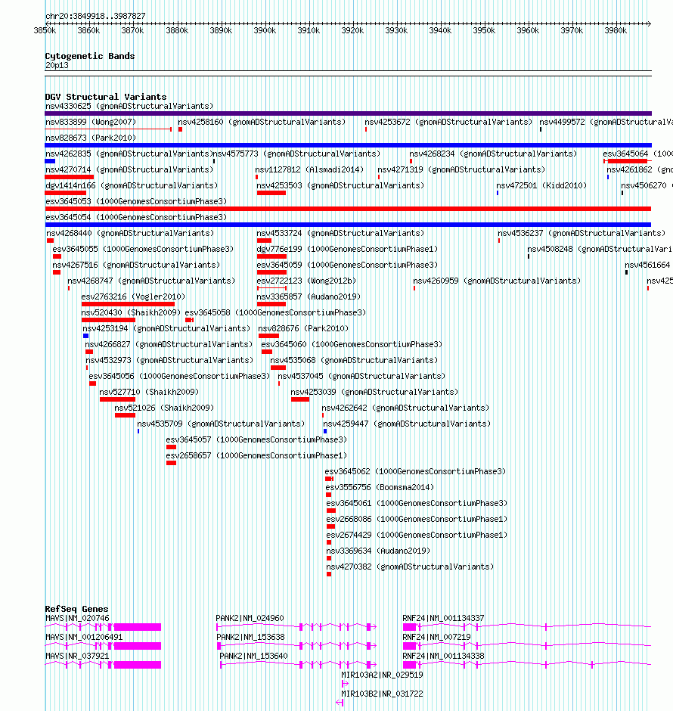
Task: Click the nsv828673 (Park2010) label
Action: pos(91,138)
